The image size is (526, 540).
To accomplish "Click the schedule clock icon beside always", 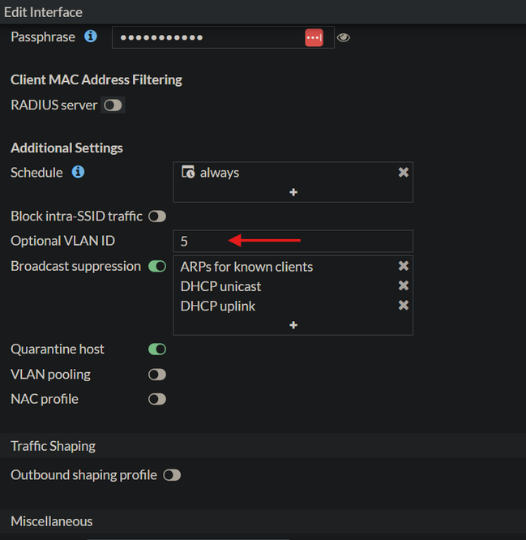I will pyautogui.click(x=188, y=172).
